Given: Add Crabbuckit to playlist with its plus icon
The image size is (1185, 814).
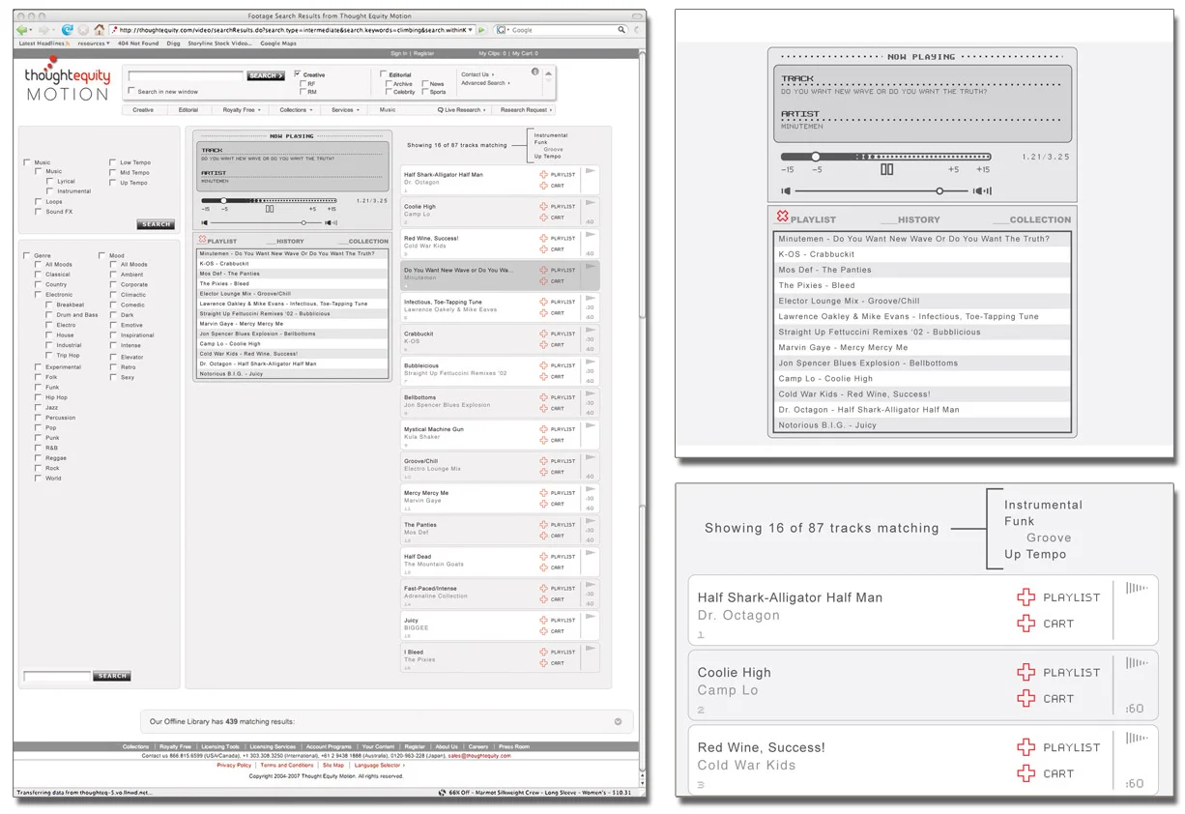Looking at the screenshot, I should [543, 334].
